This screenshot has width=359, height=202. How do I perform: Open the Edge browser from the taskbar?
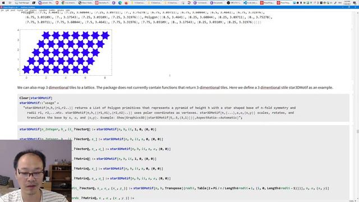click(x=120, y=3)
